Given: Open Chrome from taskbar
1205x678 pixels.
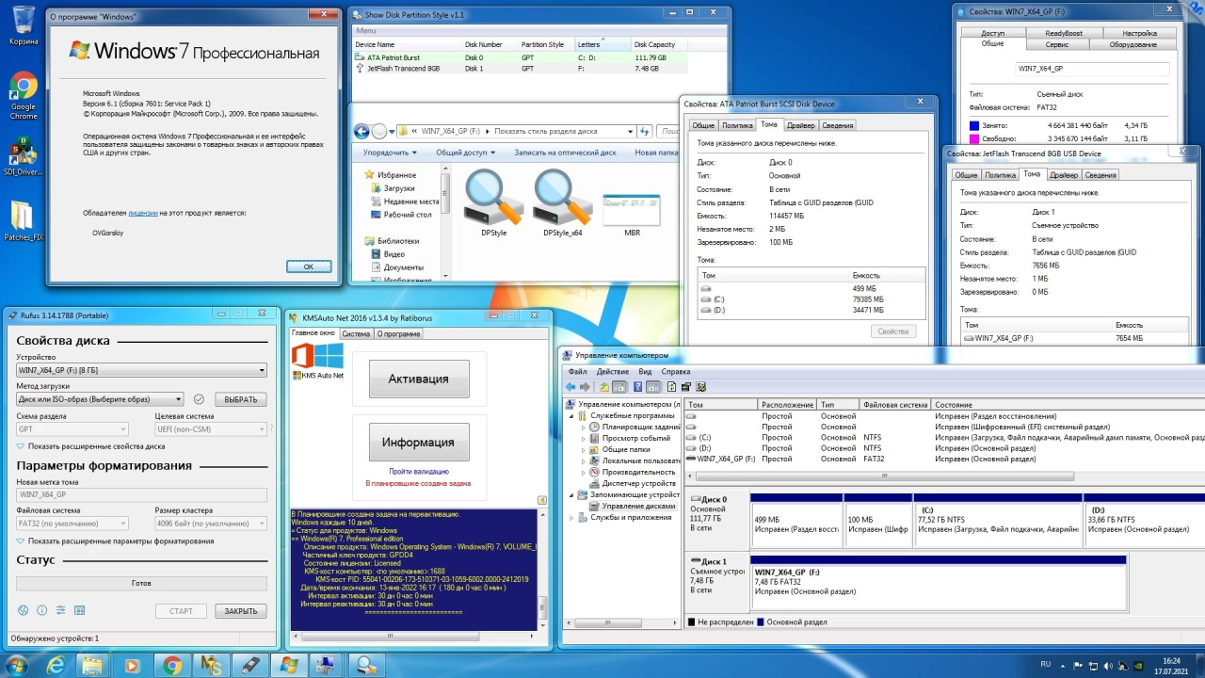Looking at the screenshot, I should (172, 665).
